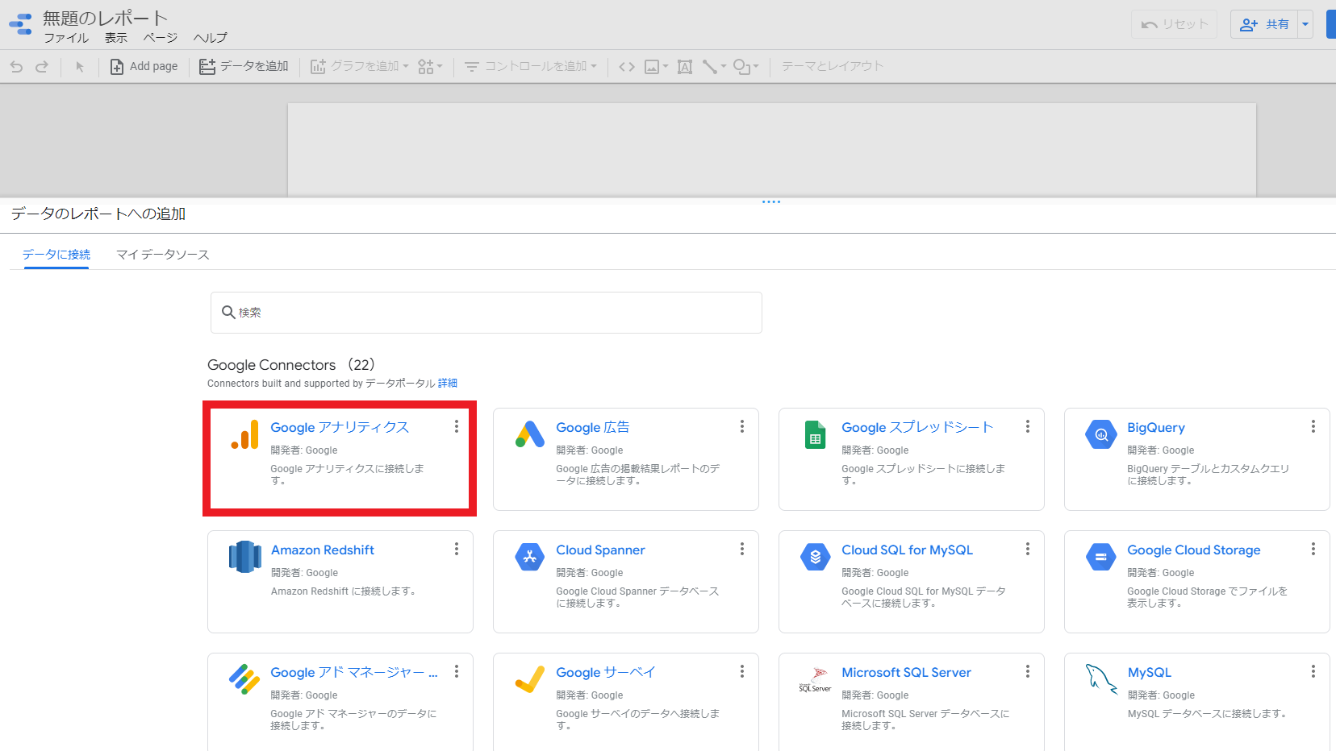Click the redo arrow in toolbar
This screenshot has width=1336, height=751.
point(42,67)
